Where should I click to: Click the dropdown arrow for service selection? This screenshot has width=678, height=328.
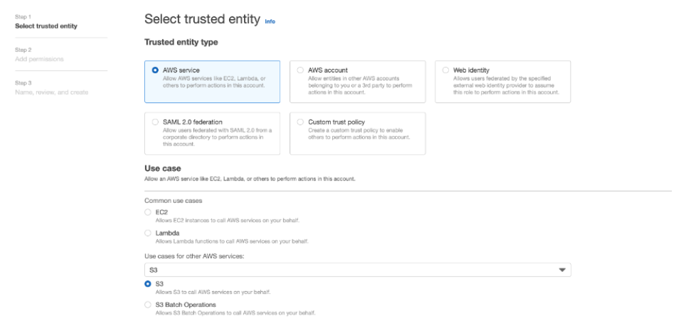point(562,270)
